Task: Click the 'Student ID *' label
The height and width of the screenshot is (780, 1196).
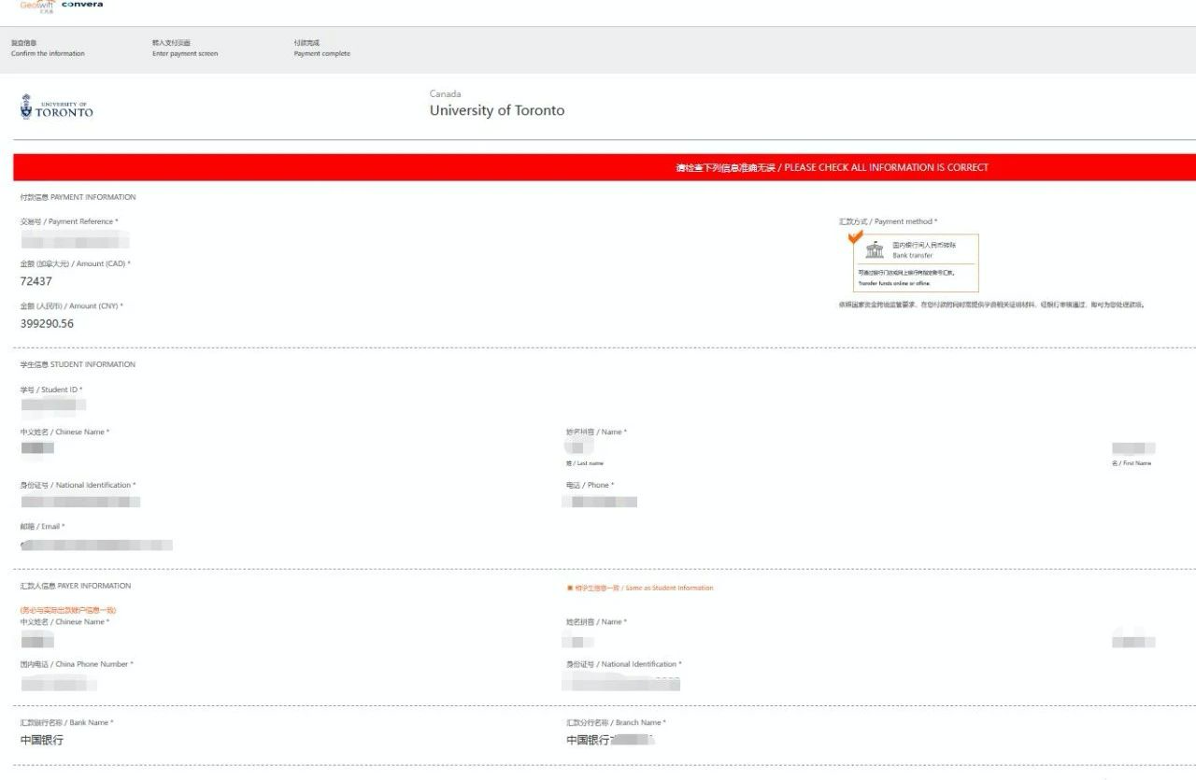Action: (51, 390)
